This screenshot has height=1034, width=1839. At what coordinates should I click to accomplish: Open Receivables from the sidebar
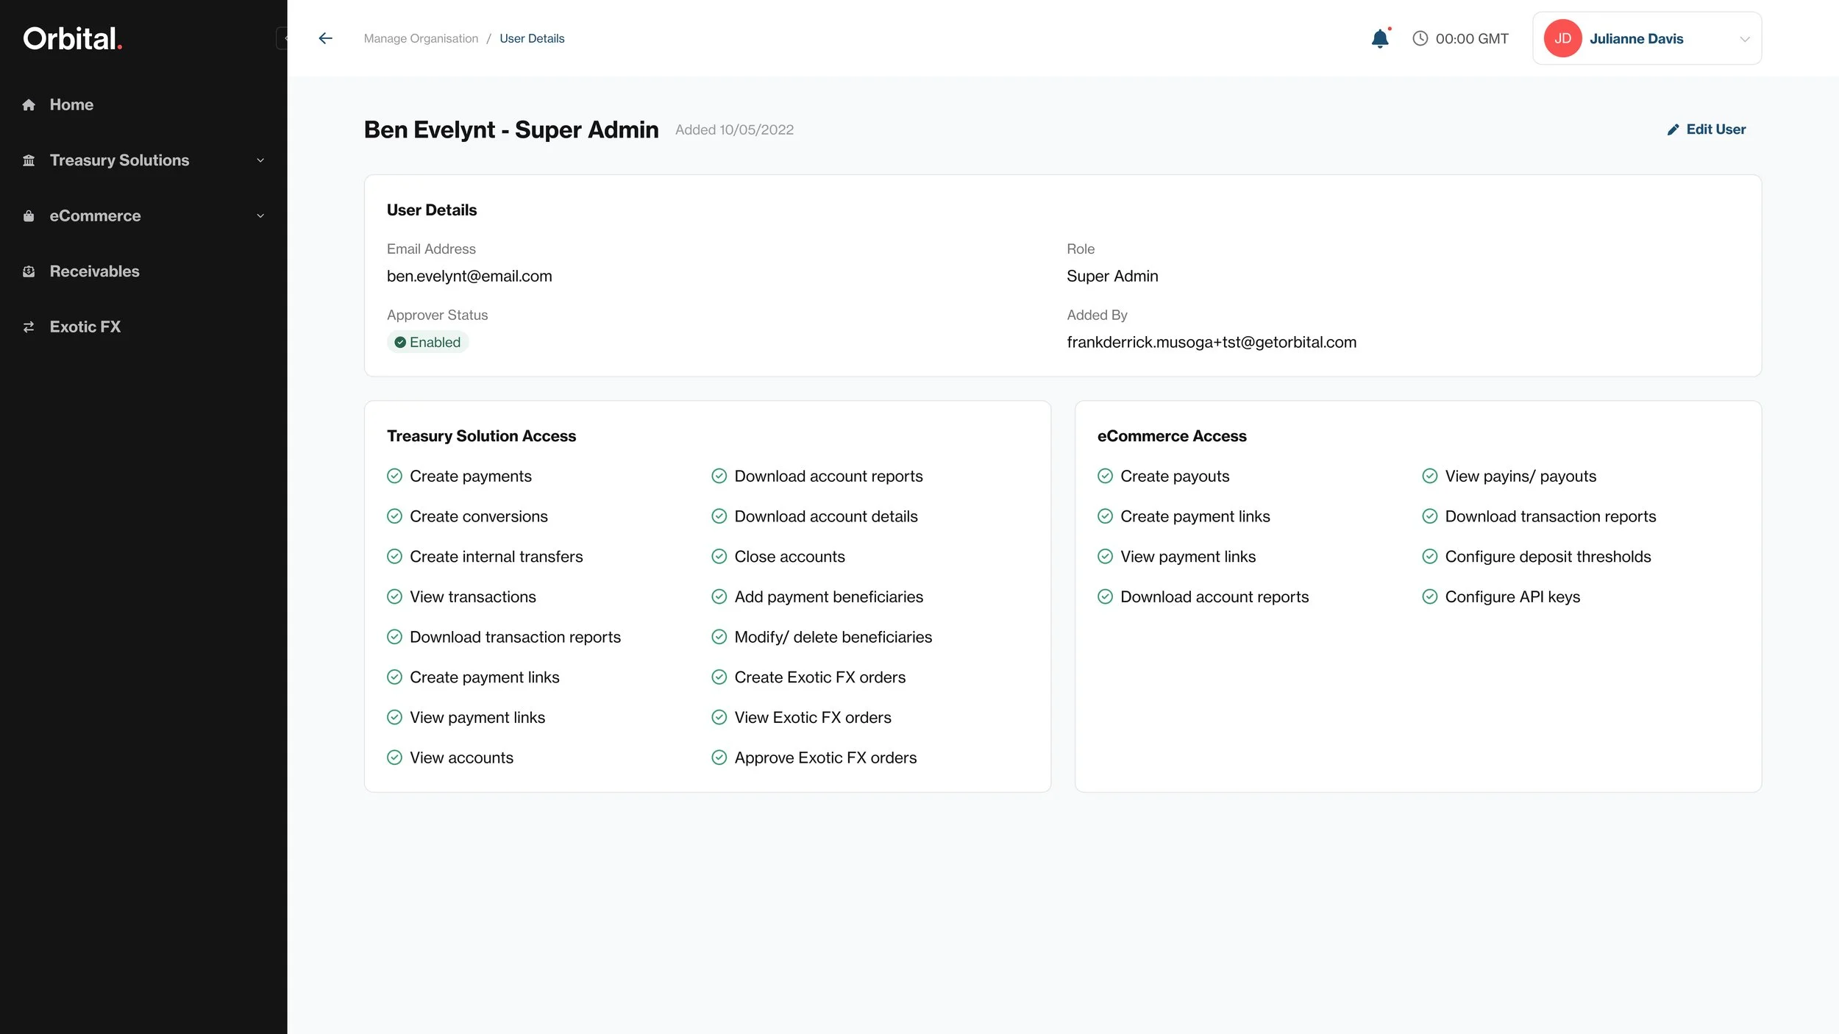click(x=94, y=271)
